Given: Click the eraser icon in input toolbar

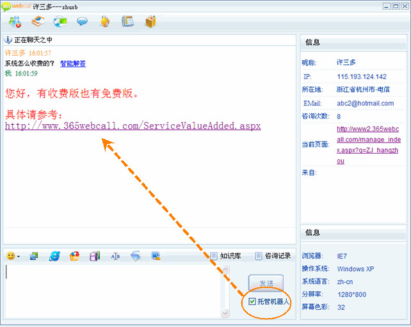Looking at the screenshot, I should click(136, 256).
